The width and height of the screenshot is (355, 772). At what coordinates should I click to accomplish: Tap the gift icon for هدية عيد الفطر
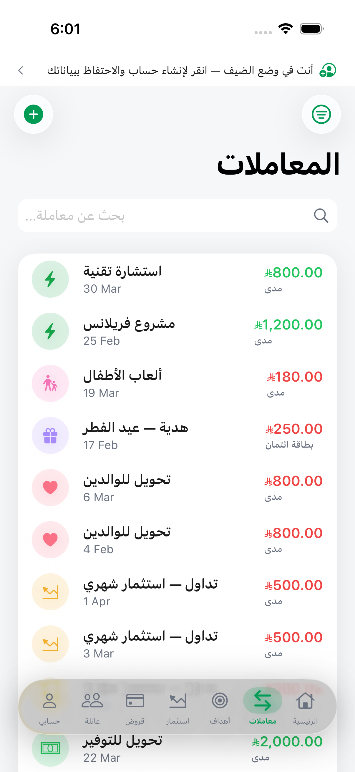click(50, 435)
